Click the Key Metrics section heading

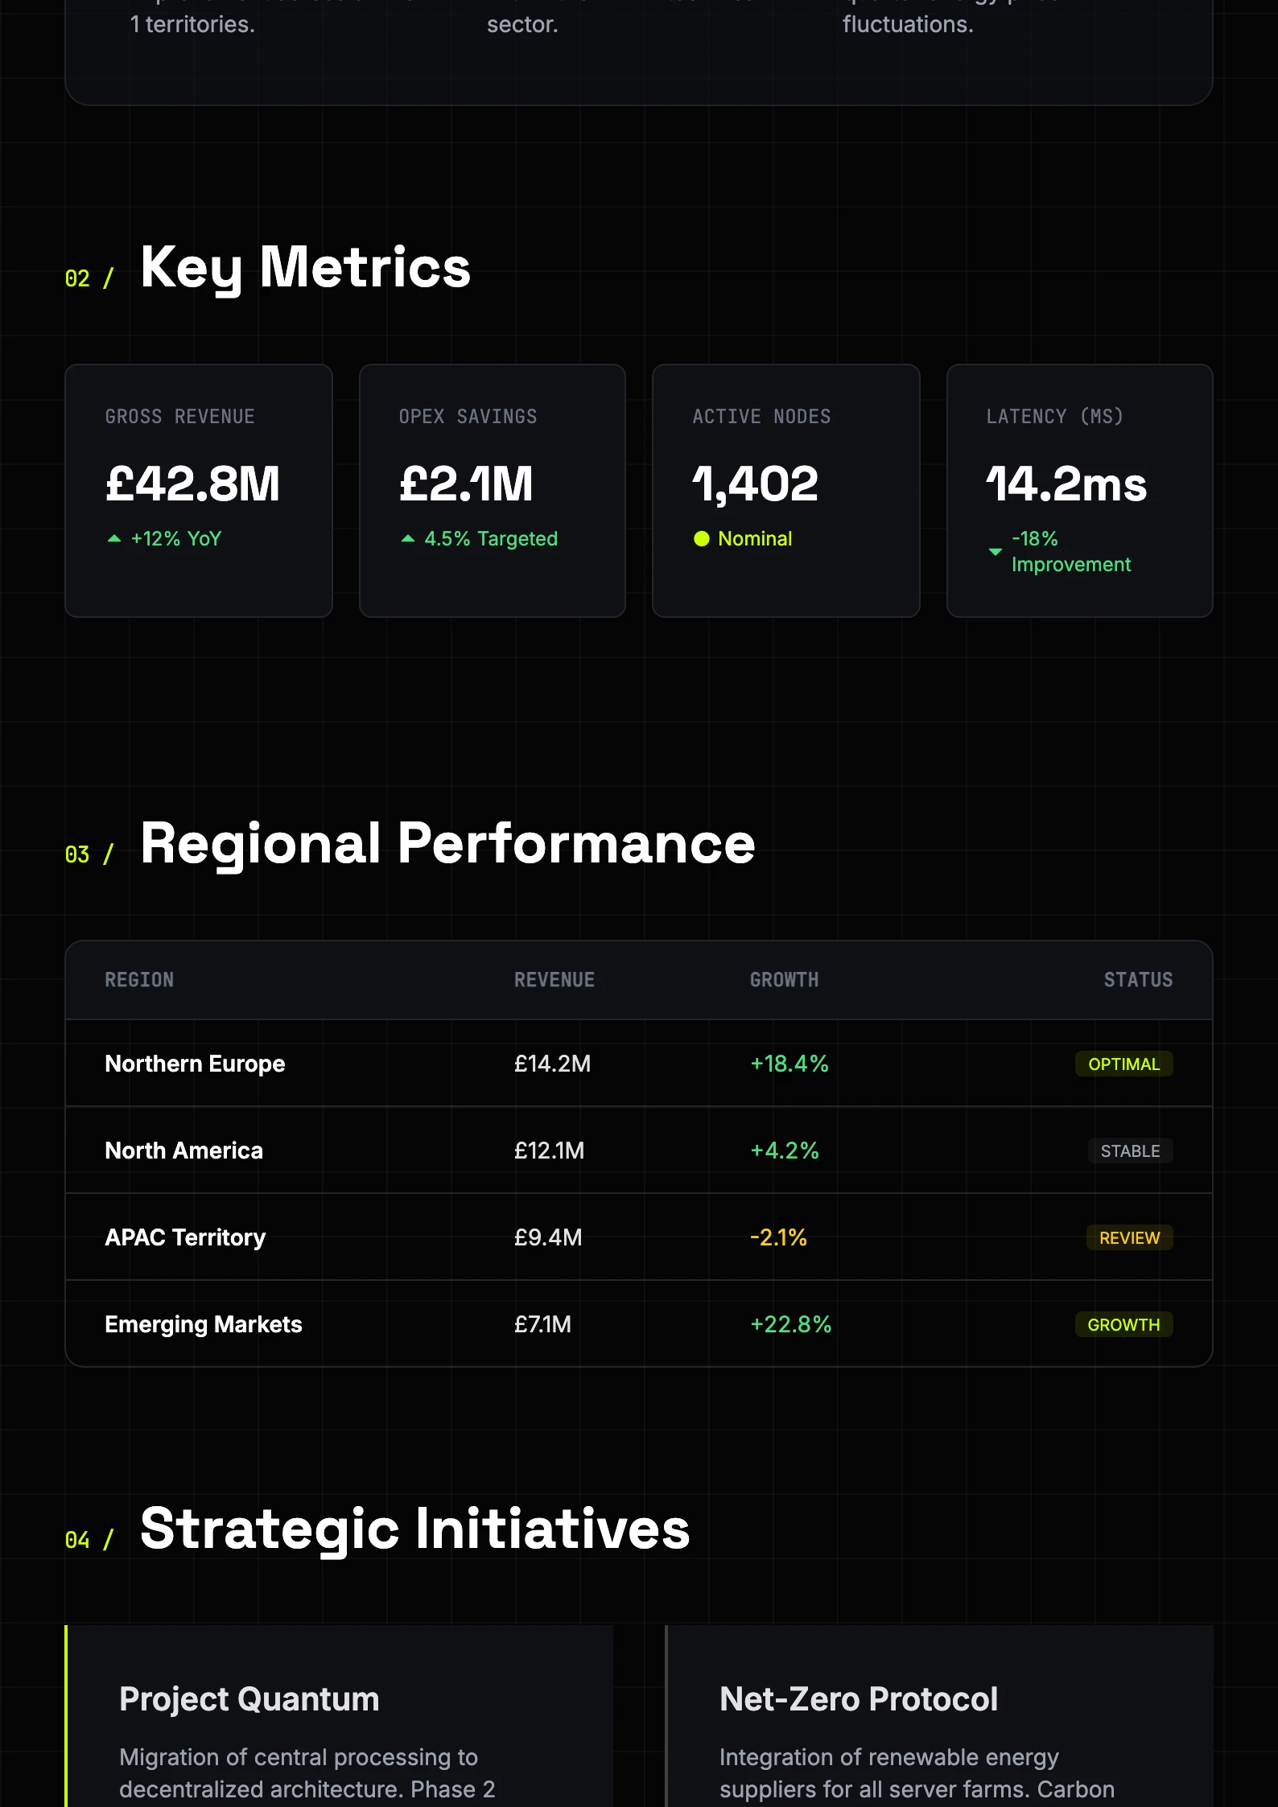pos(305,268)
